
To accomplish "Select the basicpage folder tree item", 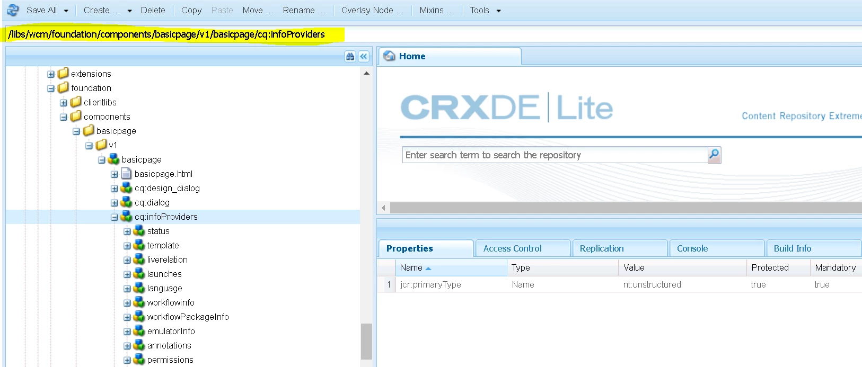I will (x=116, y=131).
